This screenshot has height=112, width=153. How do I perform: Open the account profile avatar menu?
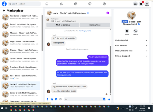(x=147, y=4)
